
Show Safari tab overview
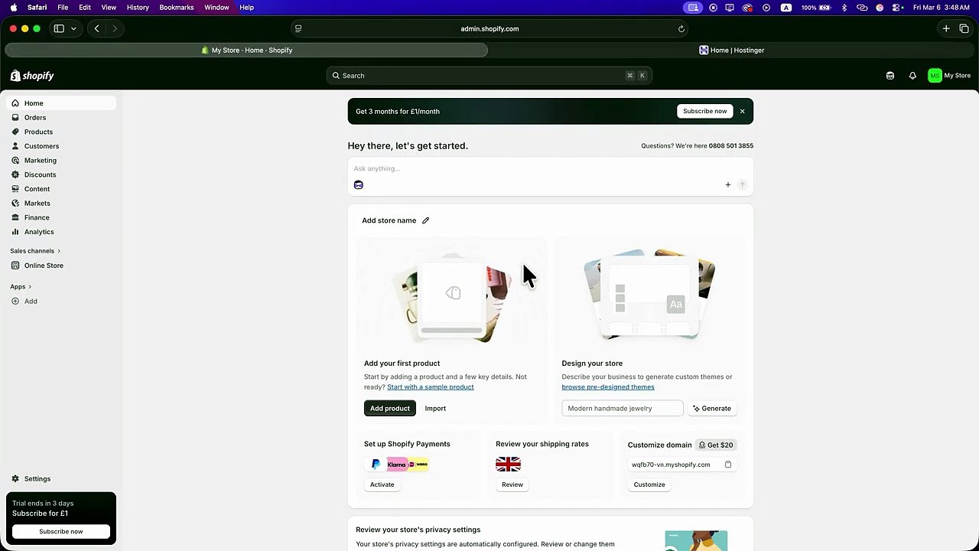click(964, 29)
